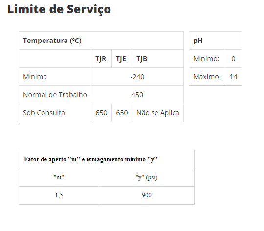The width and height of the screenshot is (264, 231).
Task: Click the pH minimum value 0
Action: pos(233,59)
